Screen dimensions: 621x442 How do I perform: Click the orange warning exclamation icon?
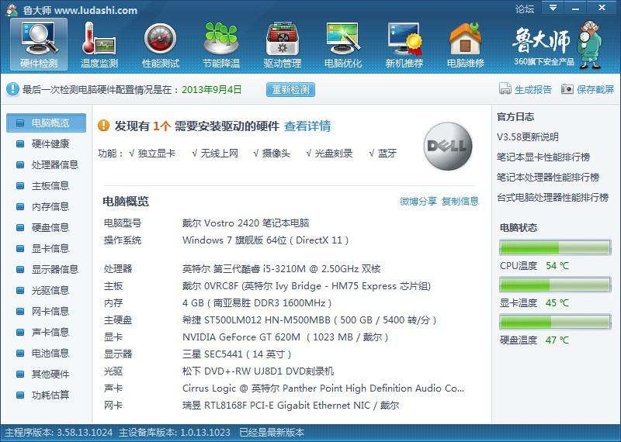(x=103, y=126)
